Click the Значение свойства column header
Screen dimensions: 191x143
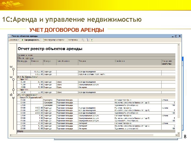168,62
